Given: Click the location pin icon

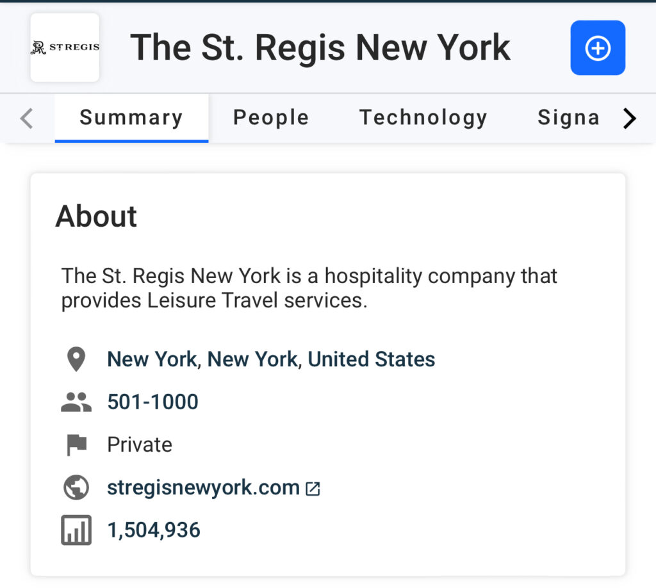Looking at the screenshot, I should pyautogui.click(x=76, y=359).
